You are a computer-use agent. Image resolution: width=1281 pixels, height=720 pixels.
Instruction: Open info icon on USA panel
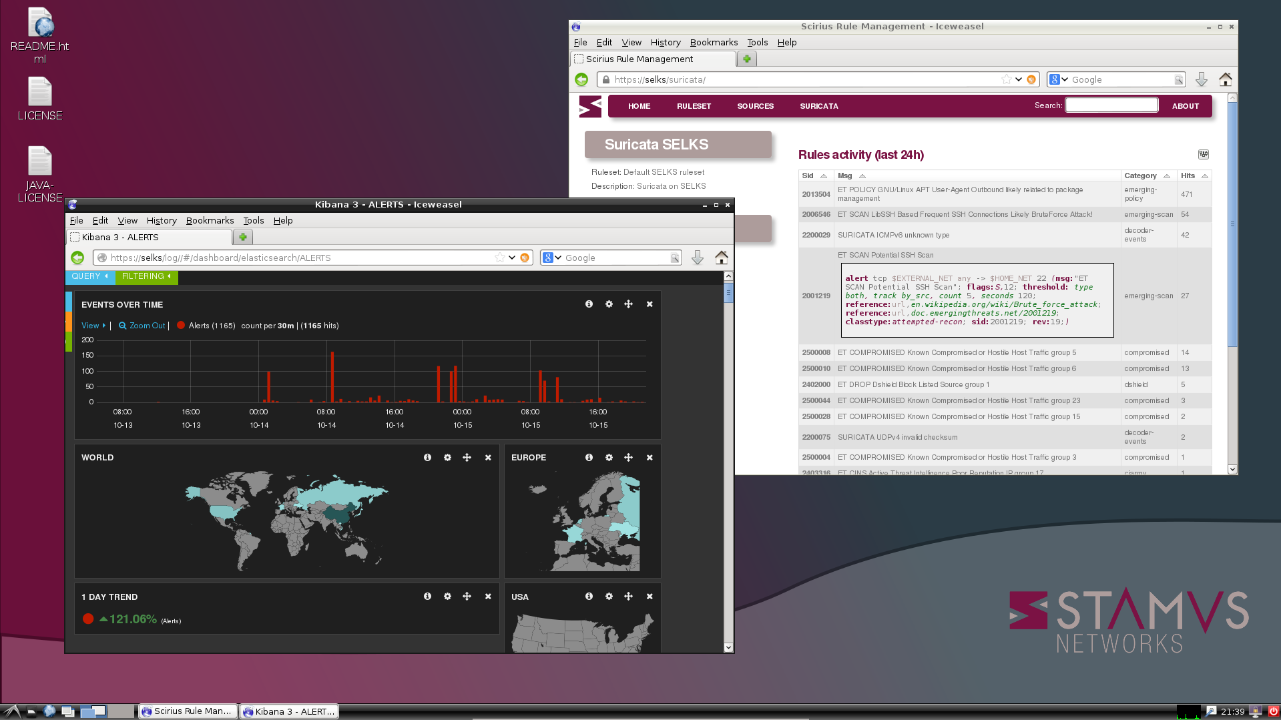589,597
